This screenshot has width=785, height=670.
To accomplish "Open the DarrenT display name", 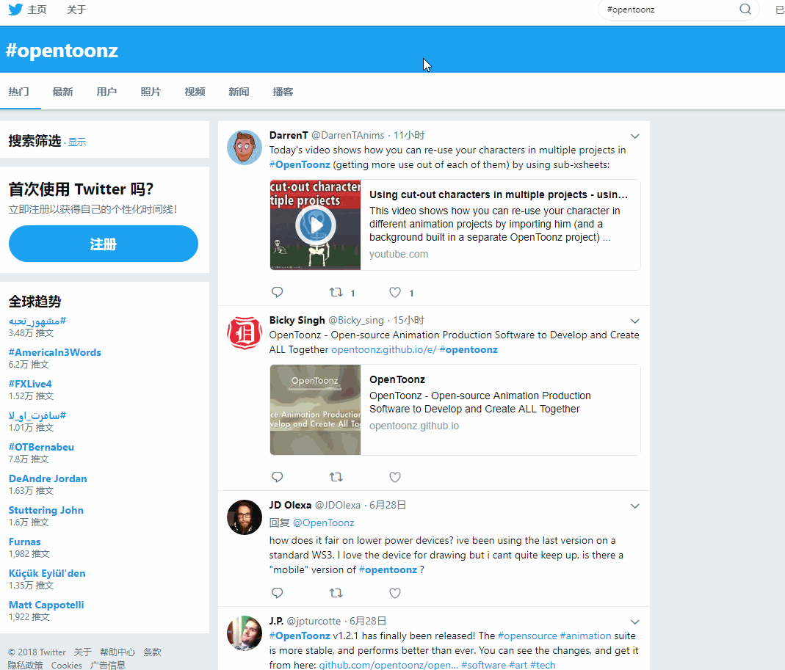I will coord(289,135).
